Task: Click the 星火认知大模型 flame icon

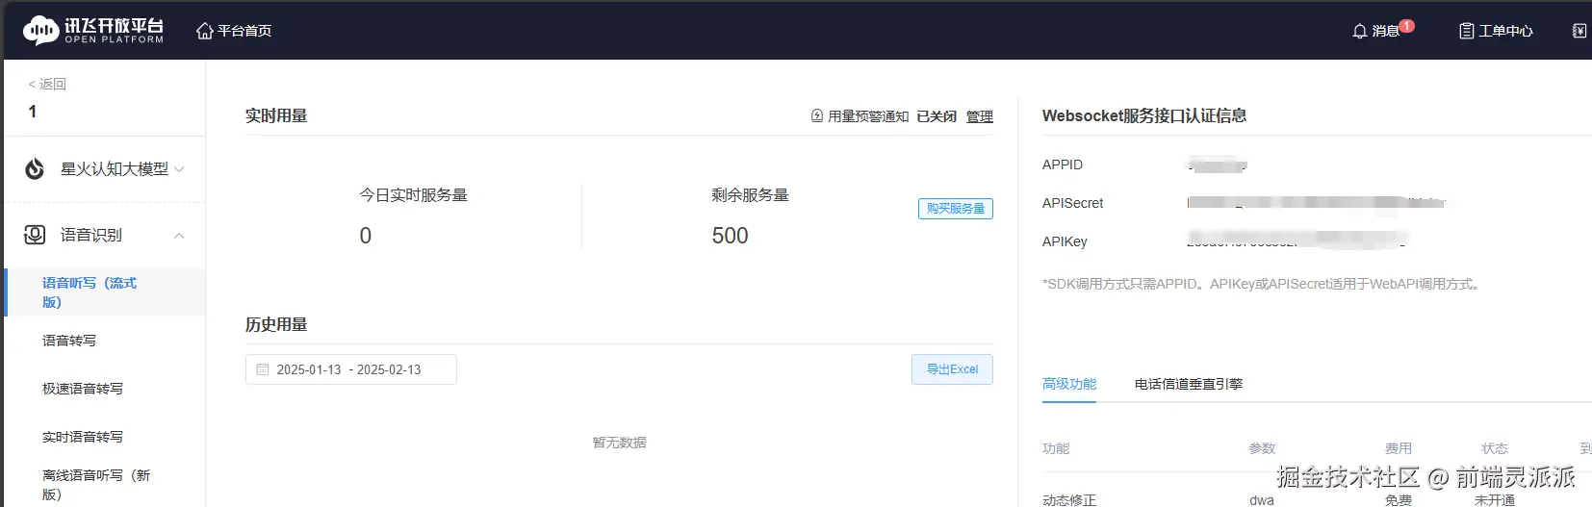Action: (x=35, y=169)
